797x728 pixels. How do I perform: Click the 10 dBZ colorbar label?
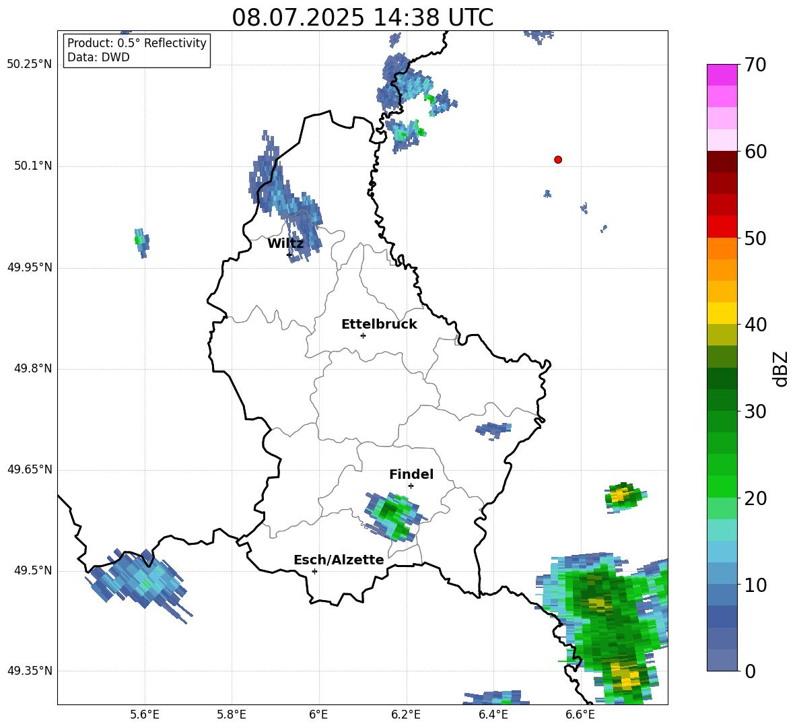coord(755,585)
